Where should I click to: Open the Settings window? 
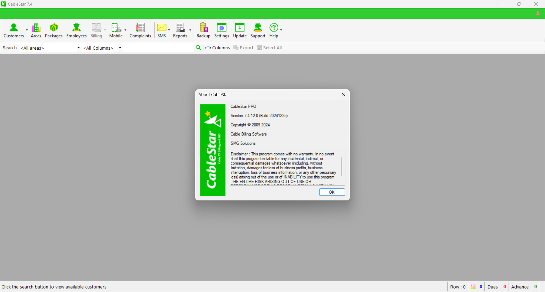[222, 30]
